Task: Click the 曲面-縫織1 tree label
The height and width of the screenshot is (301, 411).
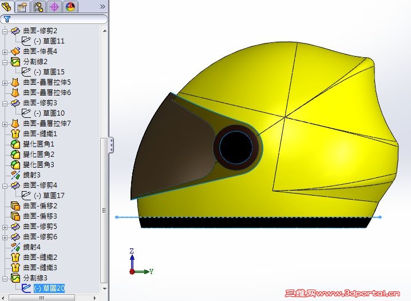Action: pos(40,133)
